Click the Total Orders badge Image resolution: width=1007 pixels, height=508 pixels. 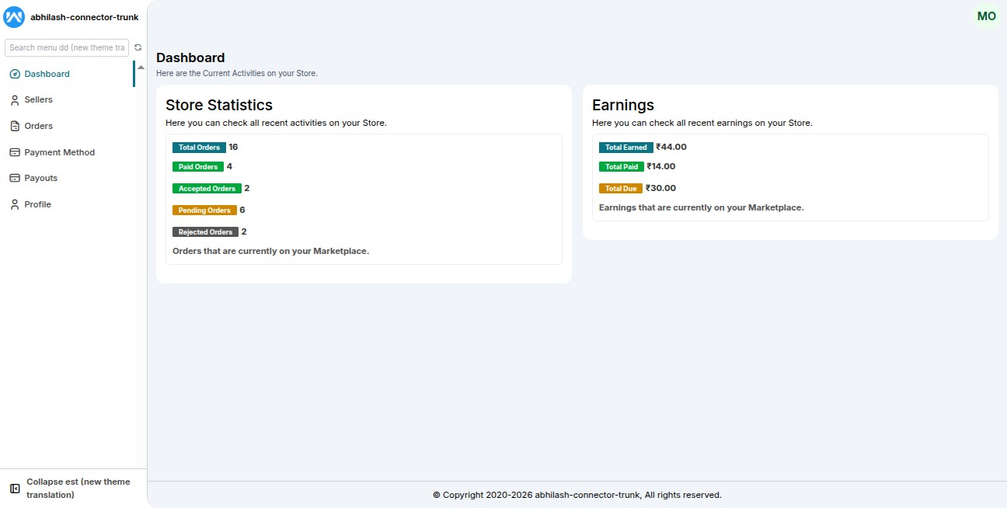point(199,148)
